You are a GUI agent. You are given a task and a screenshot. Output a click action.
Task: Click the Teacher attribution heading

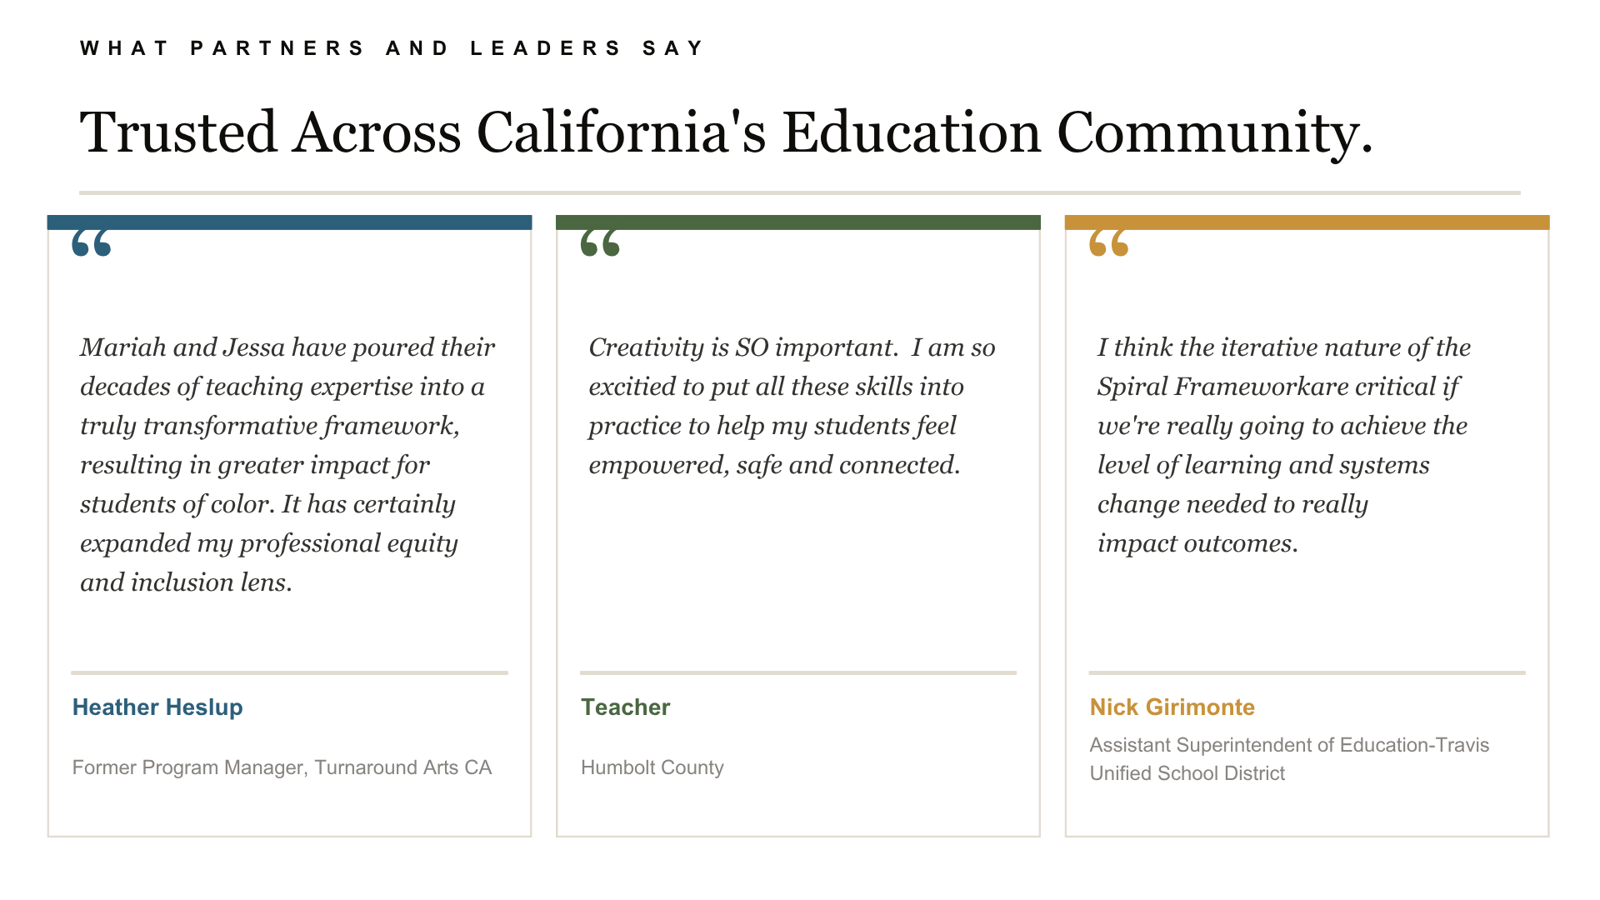pyautogui.click(x=625, y=707)
